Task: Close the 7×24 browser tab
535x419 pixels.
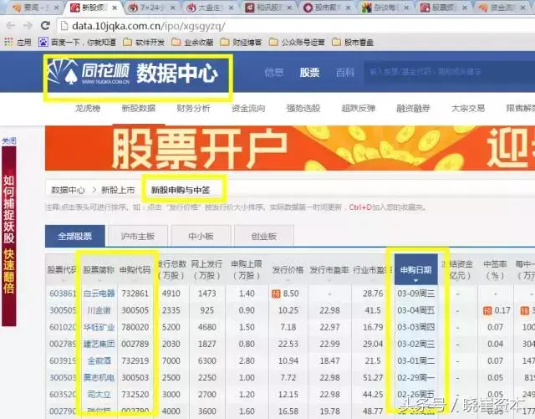Action: [173, 8]
